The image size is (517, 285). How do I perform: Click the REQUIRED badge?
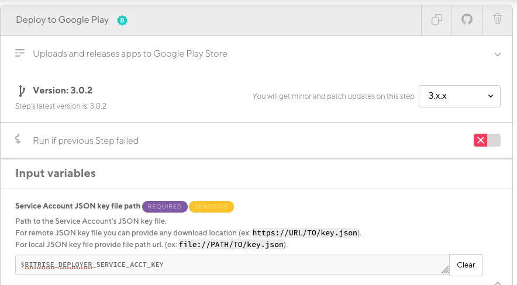pyautogui.click(x=164, y=206)
